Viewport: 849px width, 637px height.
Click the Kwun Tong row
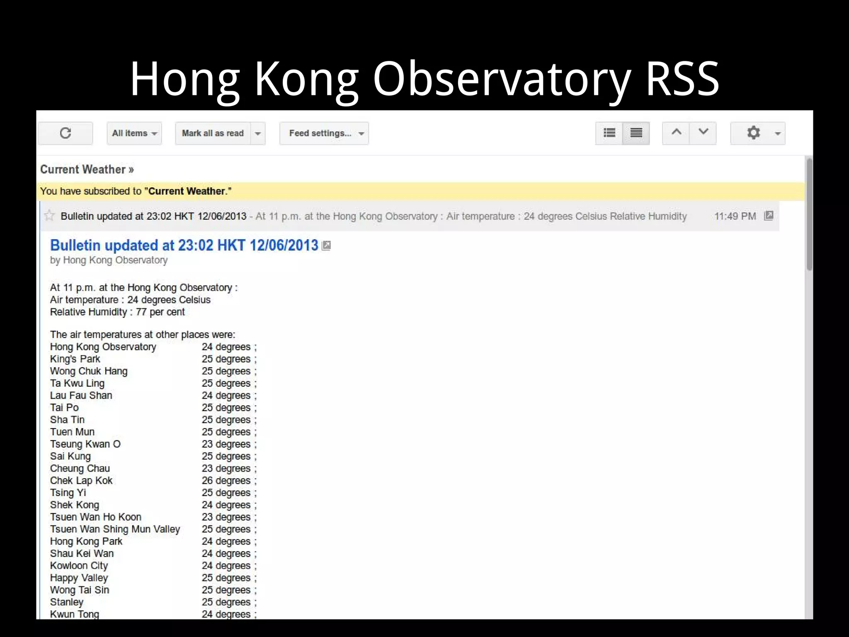[153, 614]
